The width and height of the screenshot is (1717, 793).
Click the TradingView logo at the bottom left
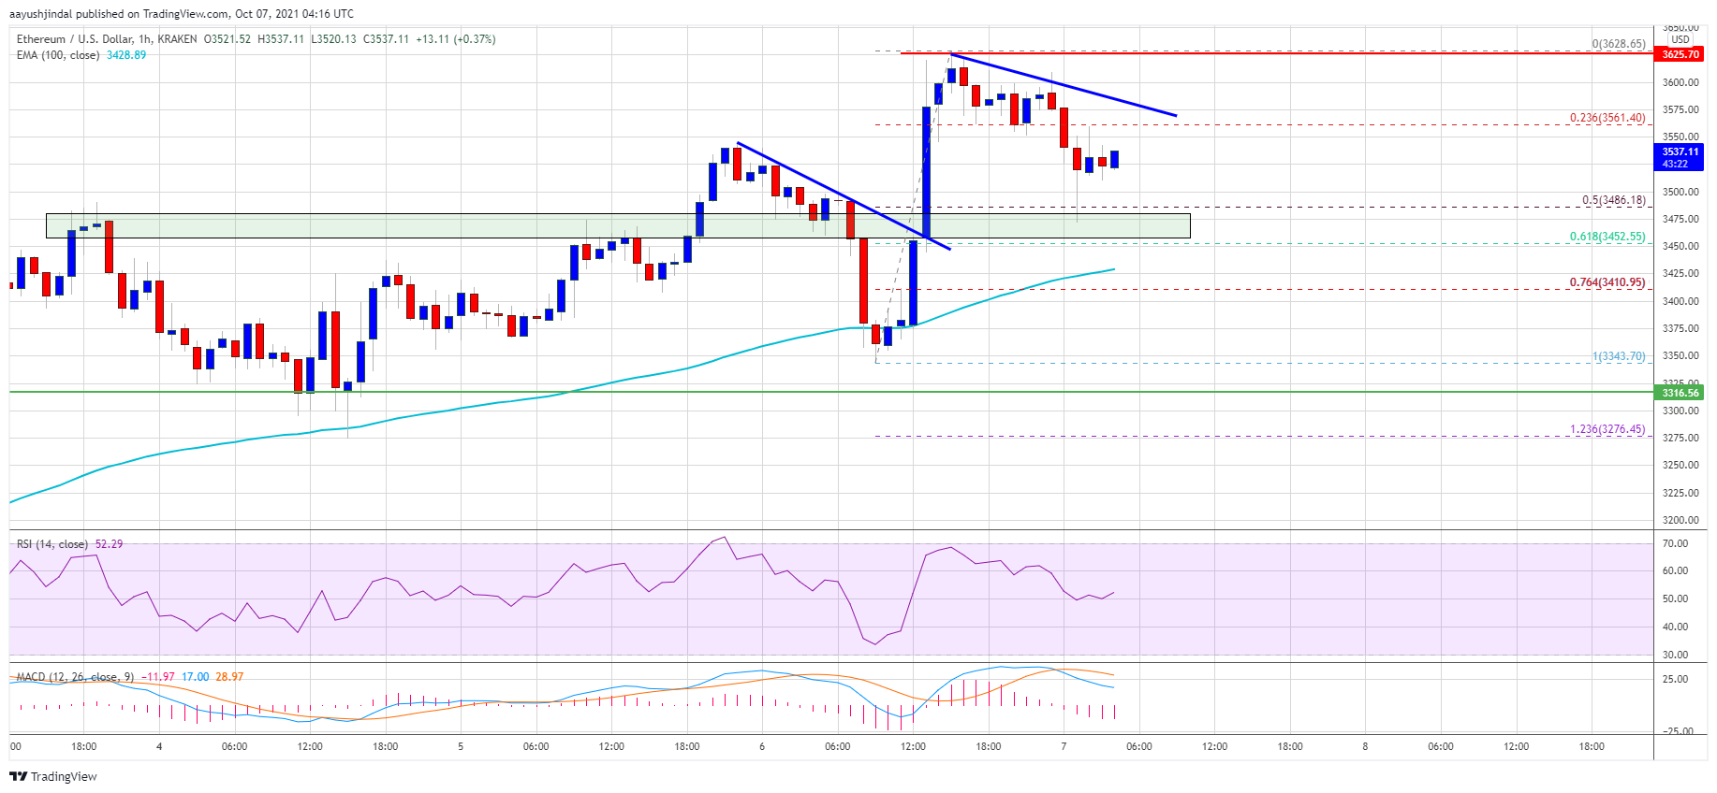point(53,776)
